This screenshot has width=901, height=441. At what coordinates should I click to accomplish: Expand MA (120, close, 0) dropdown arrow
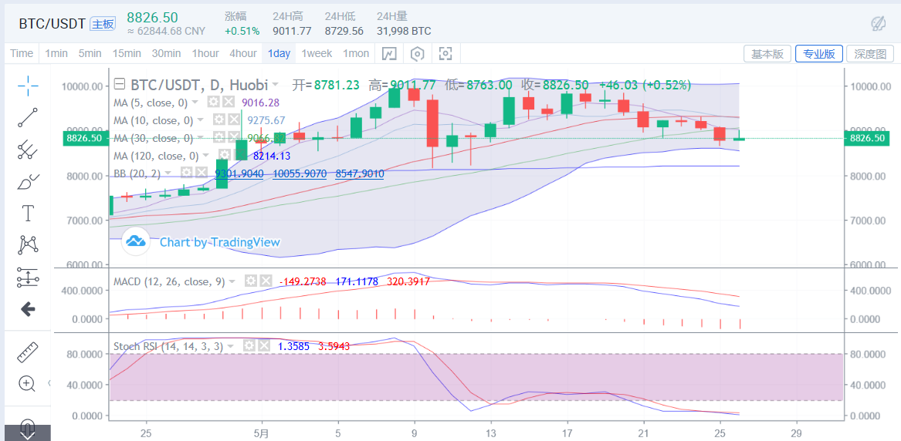pyautogui.click(x=206, y=156)
